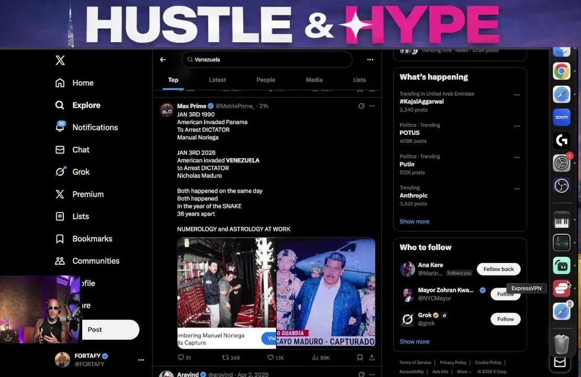Open System Settings in dock

tap(562, 163)
